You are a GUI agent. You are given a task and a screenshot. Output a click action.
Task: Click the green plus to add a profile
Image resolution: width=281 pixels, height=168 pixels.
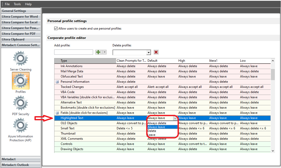[99, 52]
